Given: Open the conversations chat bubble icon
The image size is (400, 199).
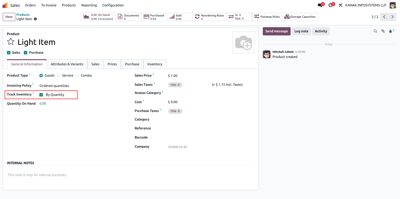Looking at the screenshot, I should point(320,5).
